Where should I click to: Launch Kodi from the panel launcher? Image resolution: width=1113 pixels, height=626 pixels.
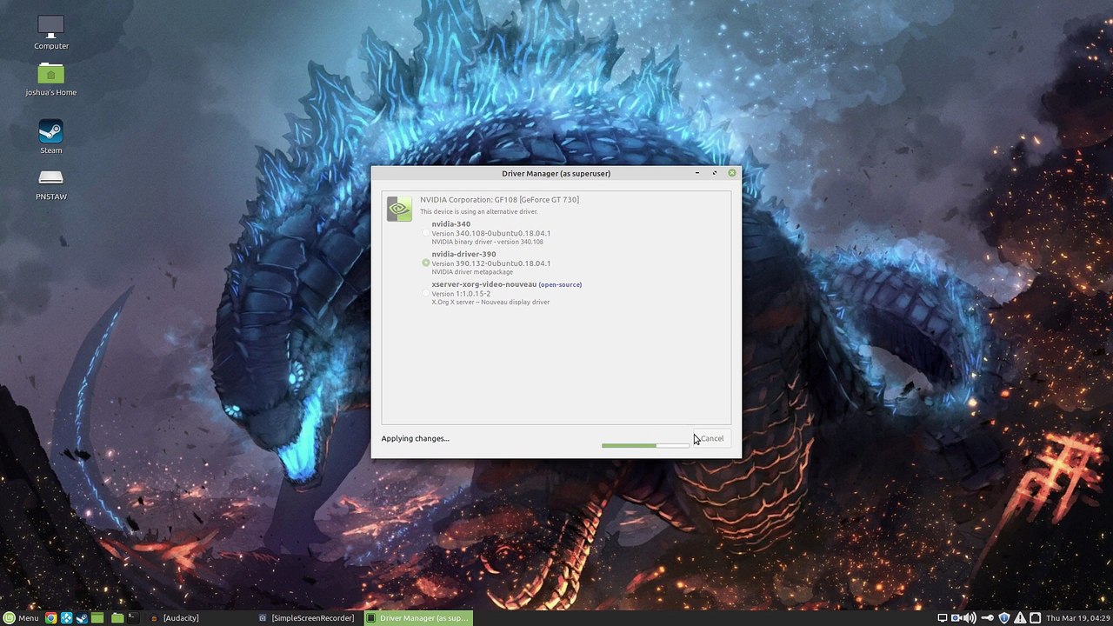click(66, 618)
